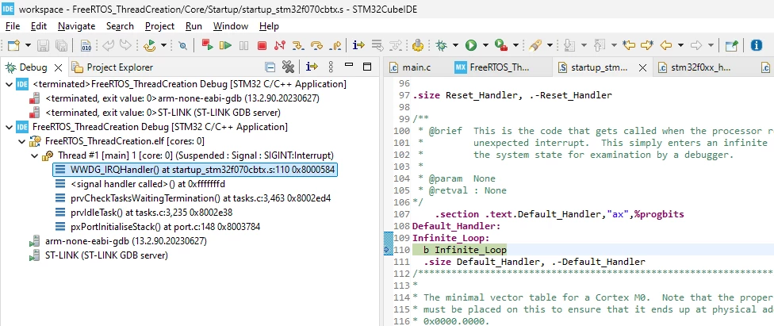Open the Search menu
This screenshot has width=774, height=326.
[x=120, y=26]
